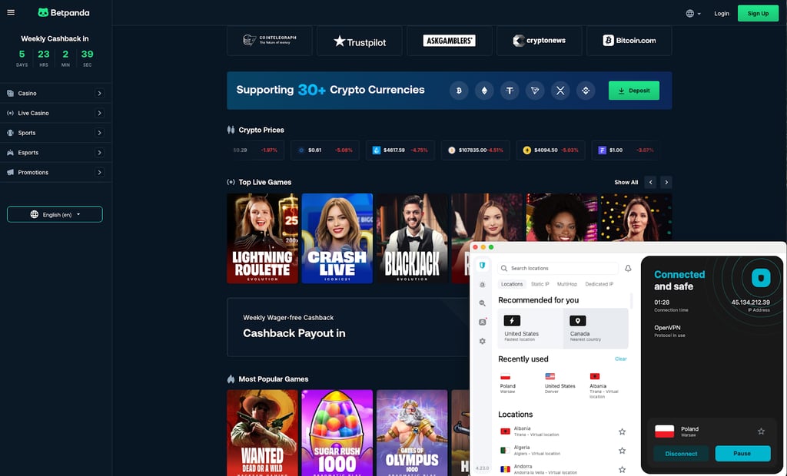Click the BNB currency icon in banner

[586, 91]
